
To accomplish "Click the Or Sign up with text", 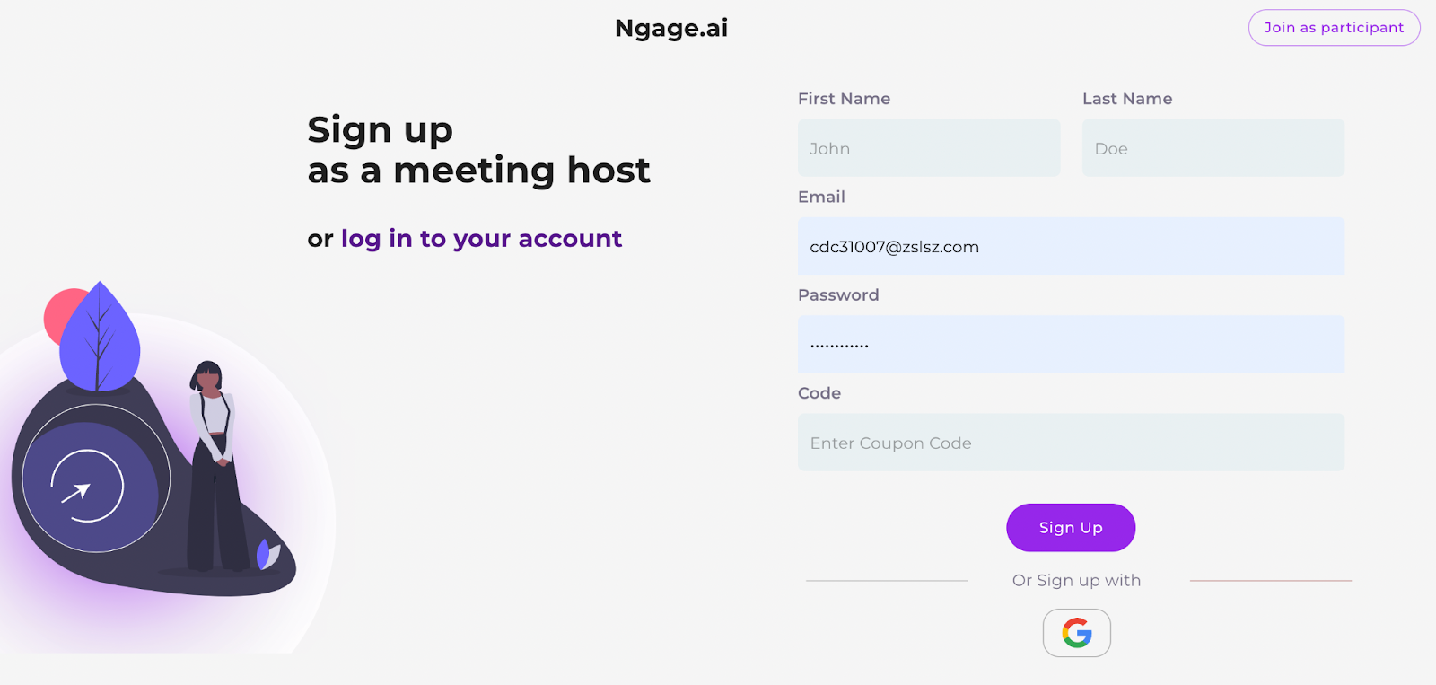I will point(1076,581).
